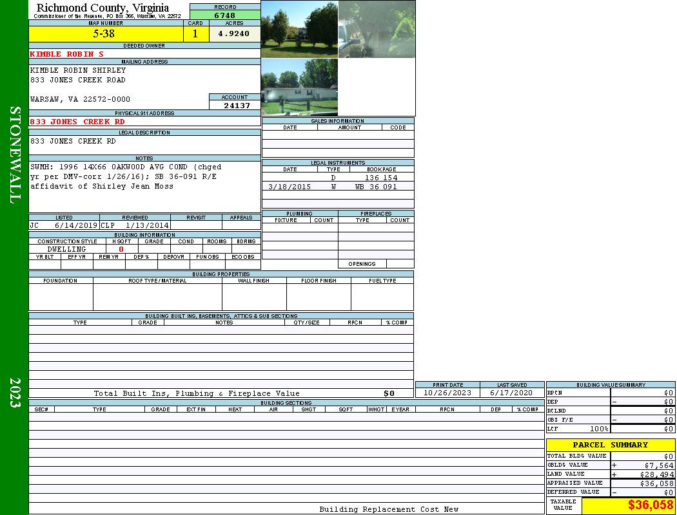The image size is (677, 515).
Task: Click the 3/18/2015 legal instrument row
Action: [x=289, y=187]
